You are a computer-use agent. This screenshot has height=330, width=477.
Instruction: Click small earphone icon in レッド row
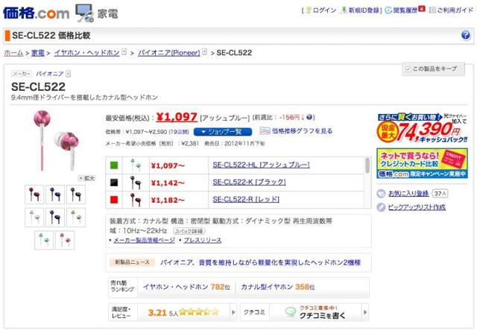(136, 200)
